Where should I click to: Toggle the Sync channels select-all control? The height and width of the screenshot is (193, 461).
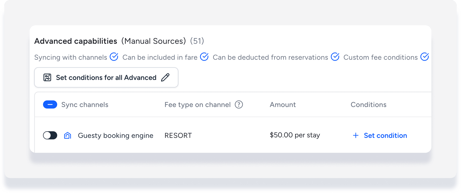tap(50, 104)
